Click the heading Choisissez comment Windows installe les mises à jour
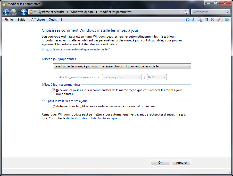The height and width of the screenshot is (176, 233). 90,30
